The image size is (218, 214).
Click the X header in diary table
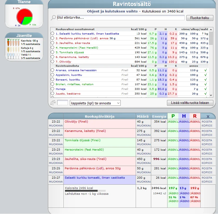[x=208, y=116]
